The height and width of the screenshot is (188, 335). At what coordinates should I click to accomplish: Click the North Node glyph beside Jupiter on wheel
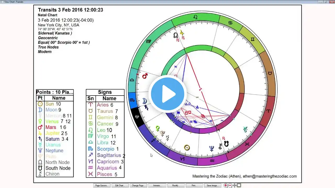176,35
